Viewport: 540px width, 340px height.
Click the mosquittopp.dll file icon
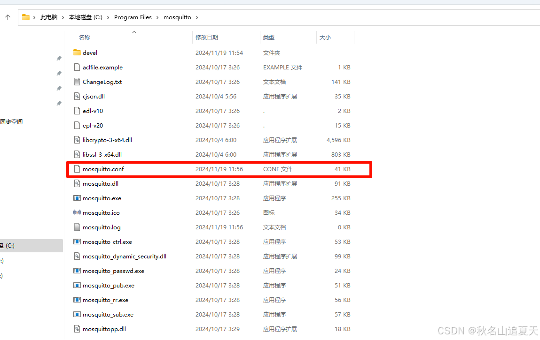(x=77, y=329)
